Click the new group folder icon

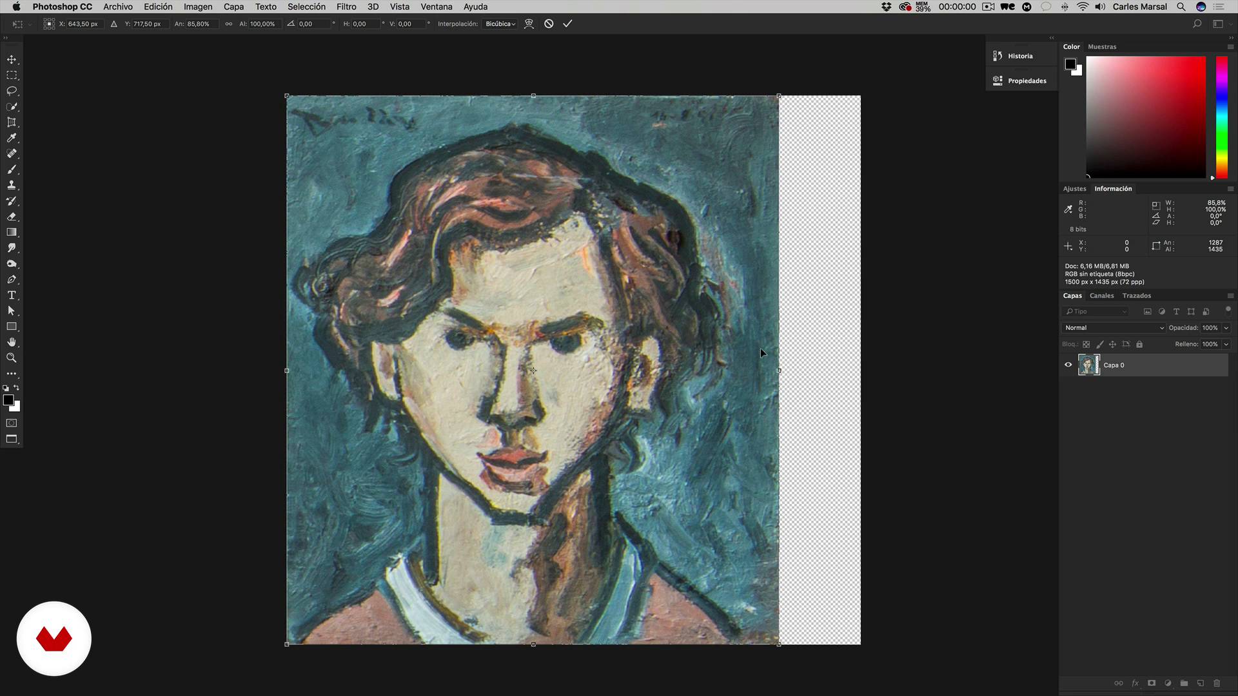pyautogui.click(x=1184, y=683)
